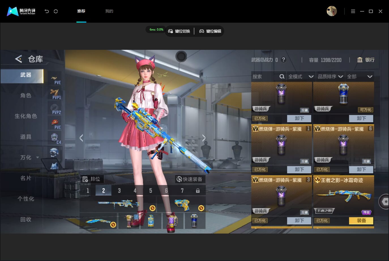Switch to loadout slot 2

103,191
